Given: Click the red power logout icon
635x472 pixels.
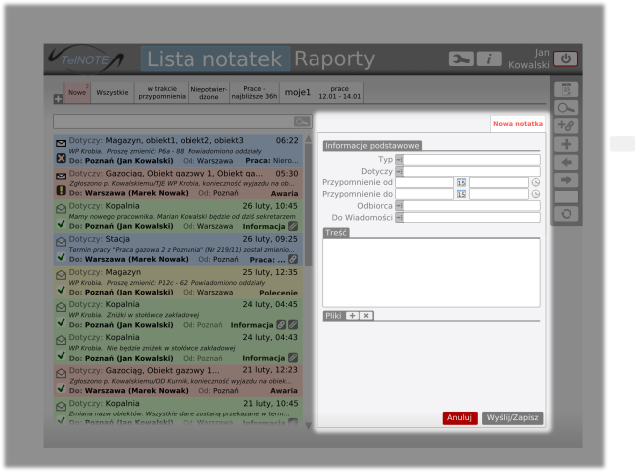Looking at the screenshot, I should pos(566,59).
